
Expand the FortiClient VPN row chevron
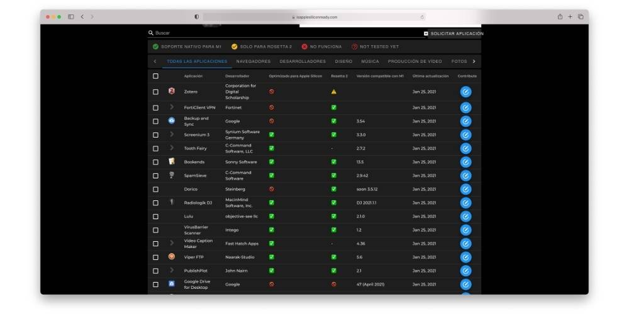click(172, 107)
